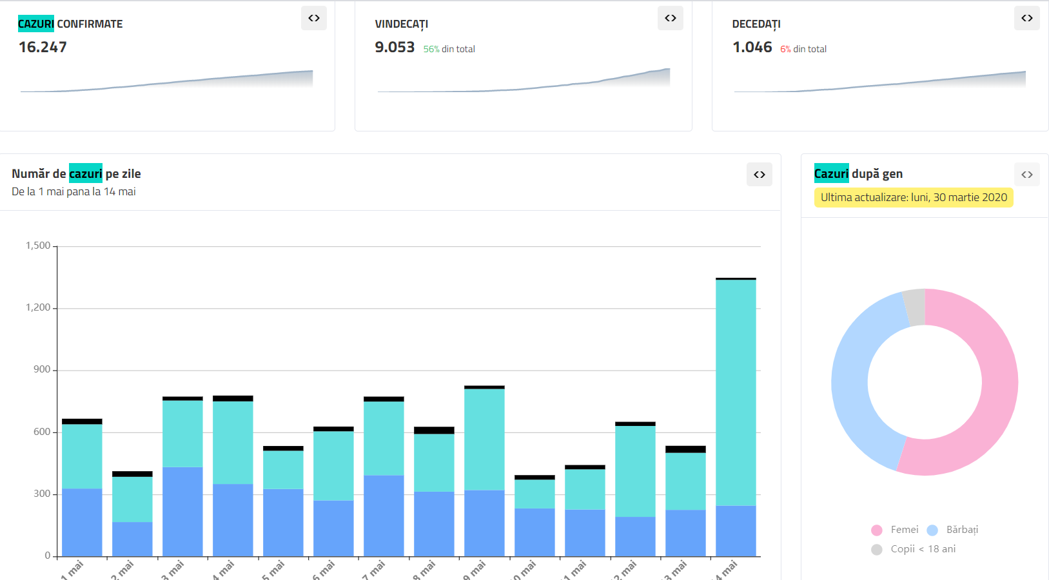Click embed code icon on Cazuri Confirmate card
This screenshot has width=1049, height=580.
[314, 18]
